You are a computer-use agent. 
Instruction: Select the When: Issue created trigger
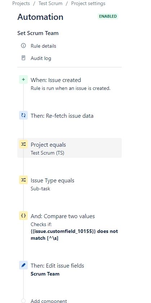click(x=70, y=83)
